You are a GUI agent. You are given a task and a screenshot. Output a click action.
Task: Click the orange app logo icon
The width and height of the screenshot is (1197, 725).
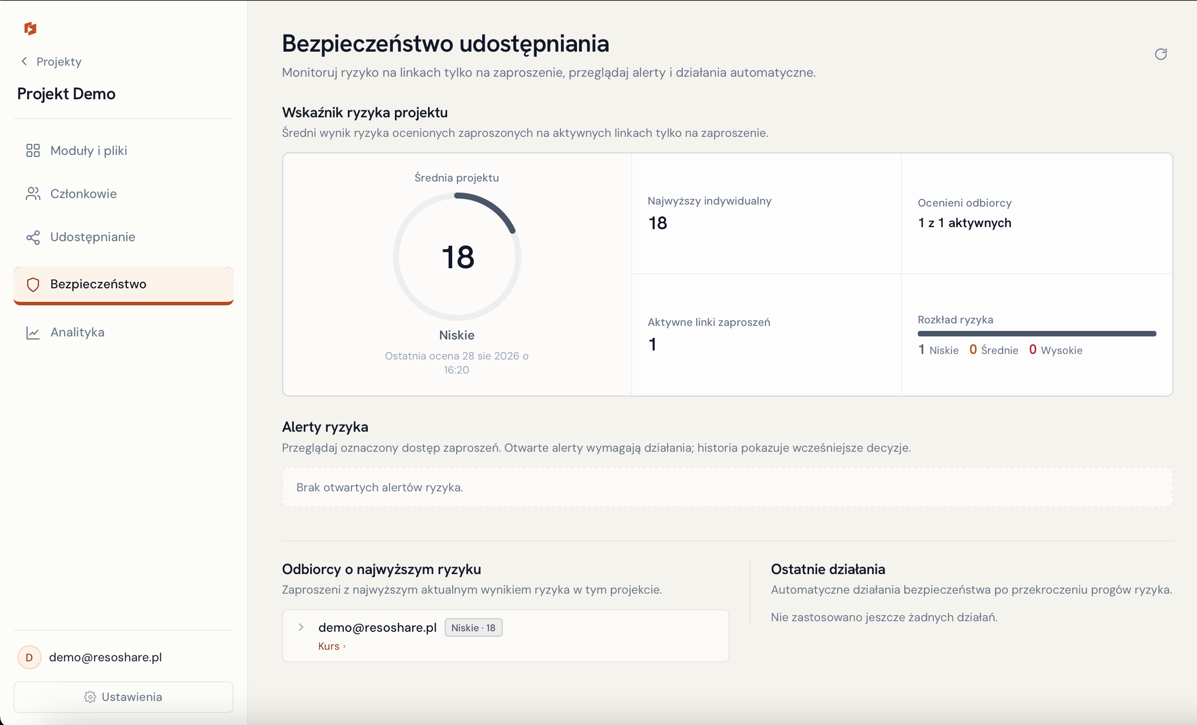click(31, 29)
